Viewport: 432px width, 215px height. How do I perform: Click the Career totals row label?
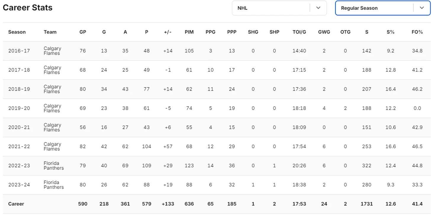pyautogui.click(x=16, y=204)
